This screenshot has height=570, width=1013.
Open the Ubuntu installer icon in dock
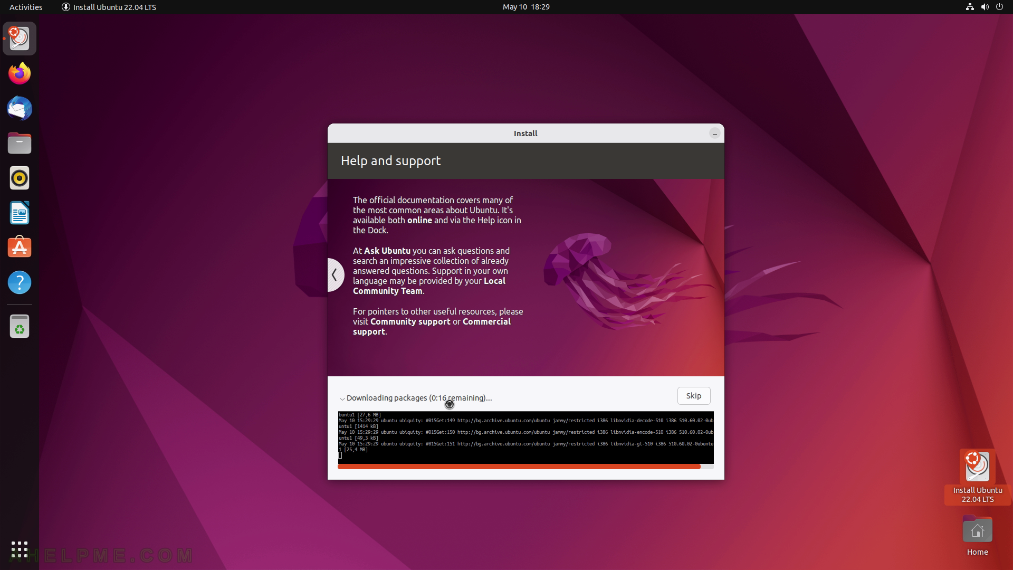(20, 39)
